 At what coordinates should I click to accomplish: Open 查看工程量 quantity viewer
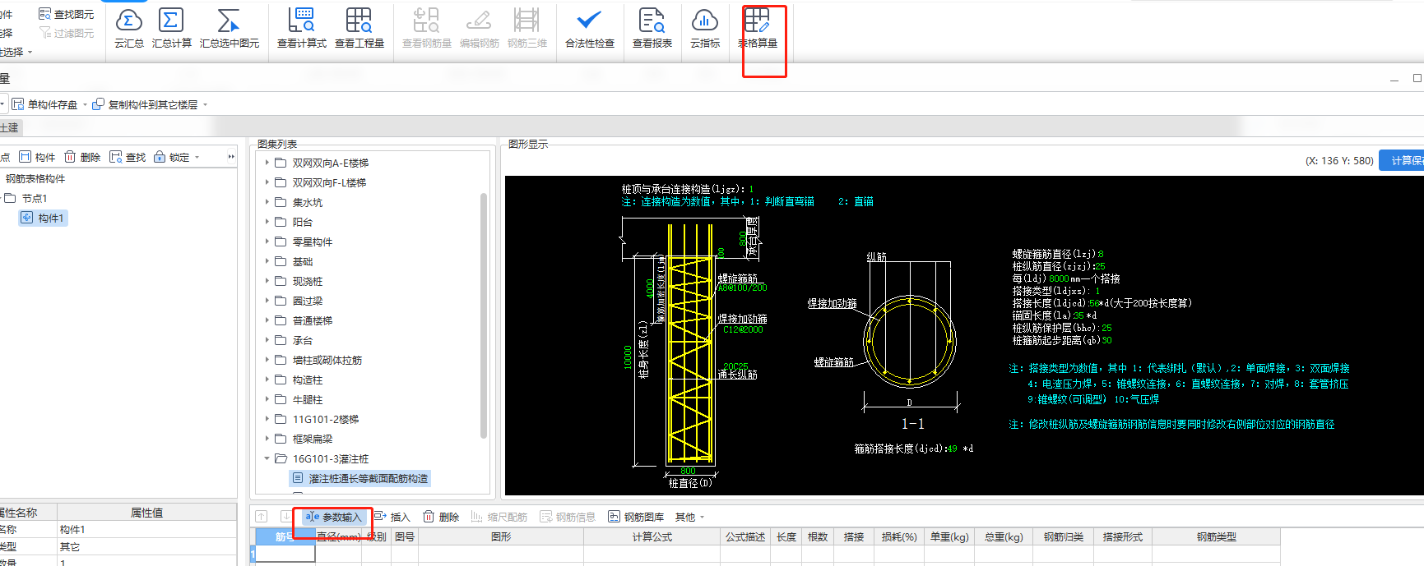point(359,28)
